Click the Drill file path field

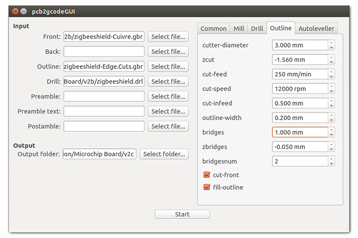(x=104, y=82)
